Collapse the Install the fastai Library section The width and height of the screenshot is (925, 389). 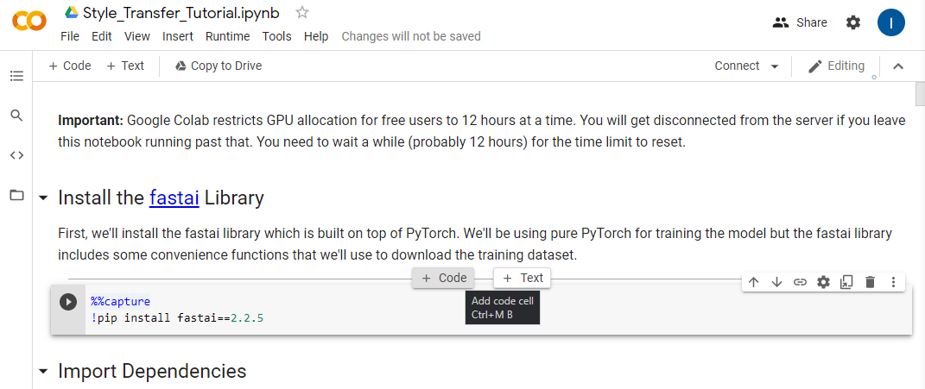tap(43, 198)
